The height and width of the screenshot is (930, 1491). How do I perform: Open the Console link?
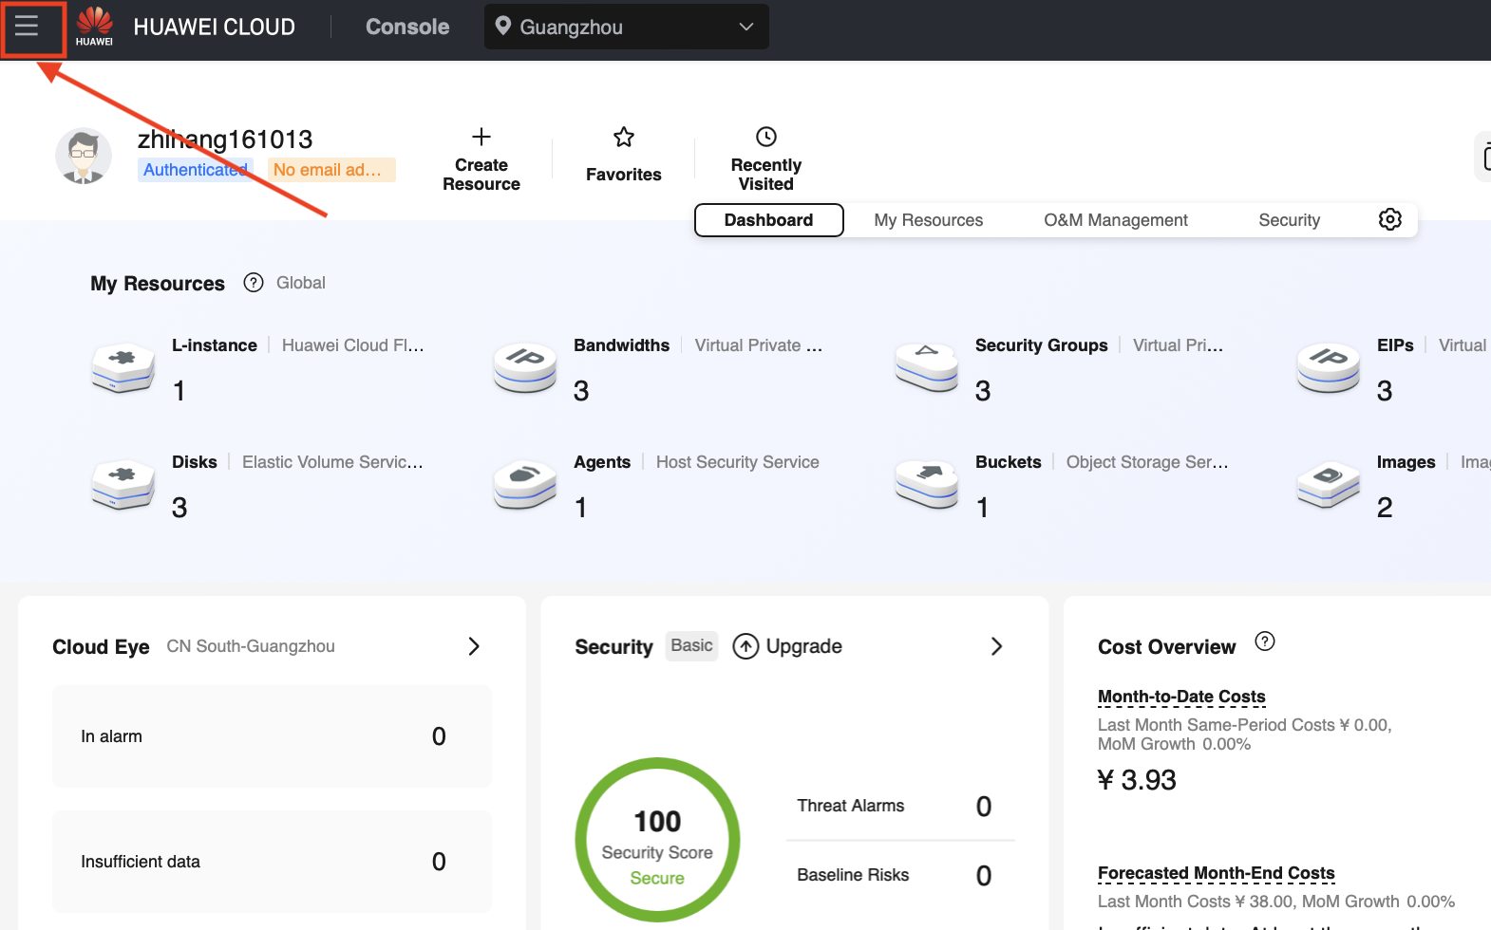[x=407, y=27]
